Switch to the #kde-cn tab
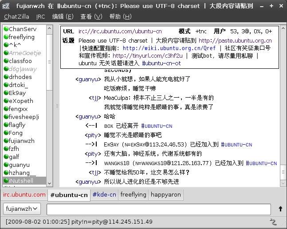 point(104,194)
